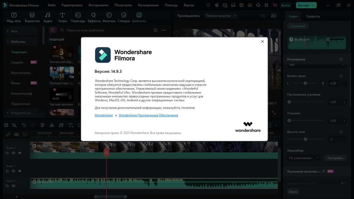Click the Регулировка keyframe diamond
This screenshot has height=199, width=354.
[341, 59]
